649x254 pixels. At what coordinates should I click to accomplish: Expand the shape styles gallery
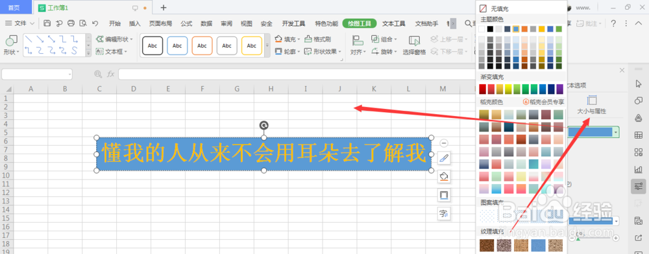267,45
